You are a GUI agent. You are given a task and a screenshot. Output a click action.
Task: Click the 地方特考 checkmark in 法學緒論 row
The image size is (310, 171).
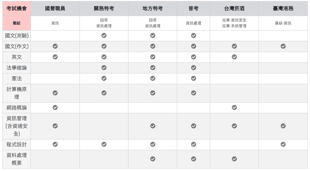[153, 68]
